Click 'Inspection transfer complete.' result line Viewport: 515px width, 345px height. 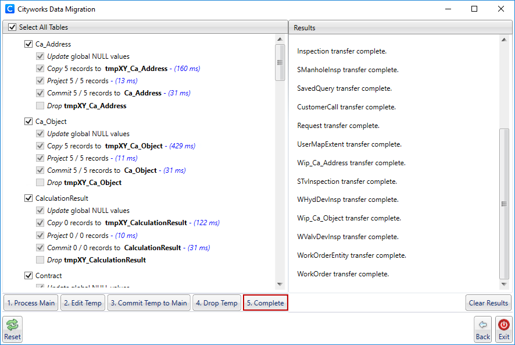[x=342, y=51]
